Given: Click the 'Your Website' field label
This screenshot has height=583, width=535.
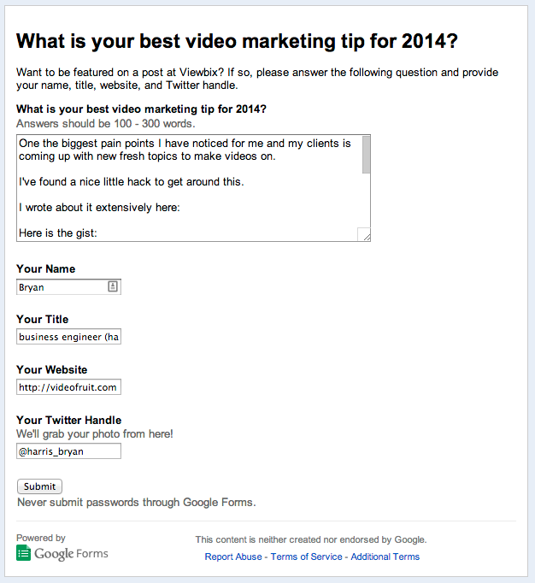Looking at the screenshot, I should point(51,369).
